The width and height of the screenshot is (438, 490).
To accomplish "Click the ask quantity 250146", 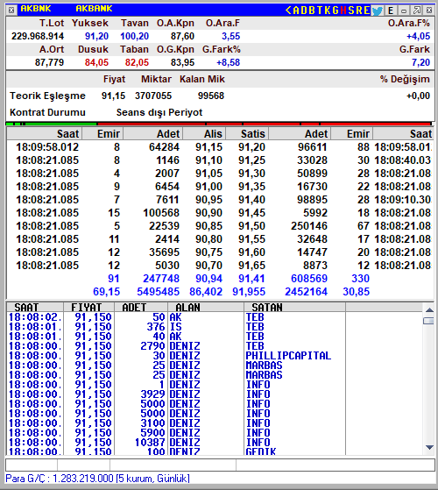I will (x=309, y=225).
